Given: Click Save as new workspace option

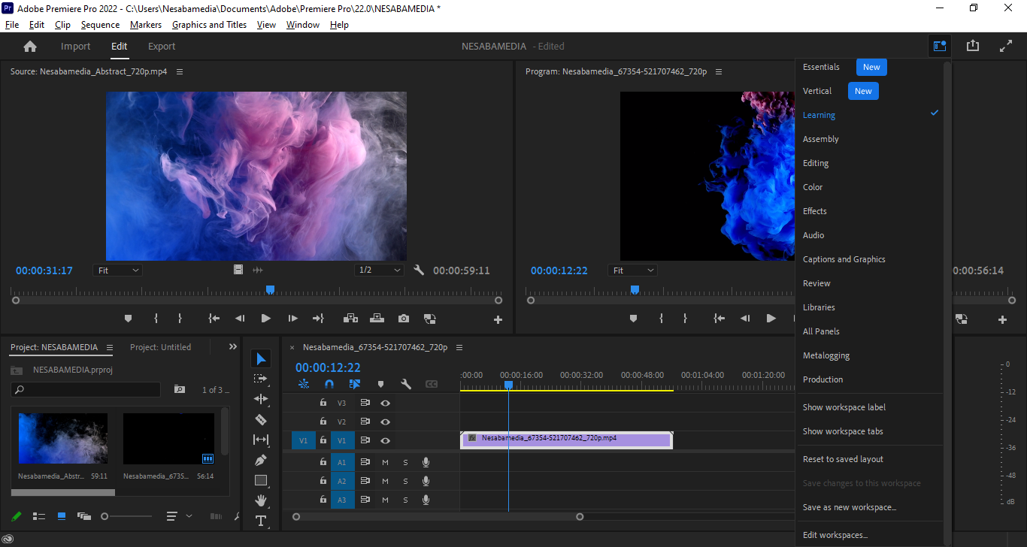Looking at the screenshot, I should click(849, 507).
